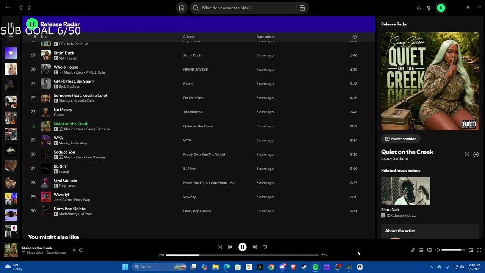This screenshot has height=273, width=485.
Task: Open the Browse icon in search bar
Action: coord(302,8)
